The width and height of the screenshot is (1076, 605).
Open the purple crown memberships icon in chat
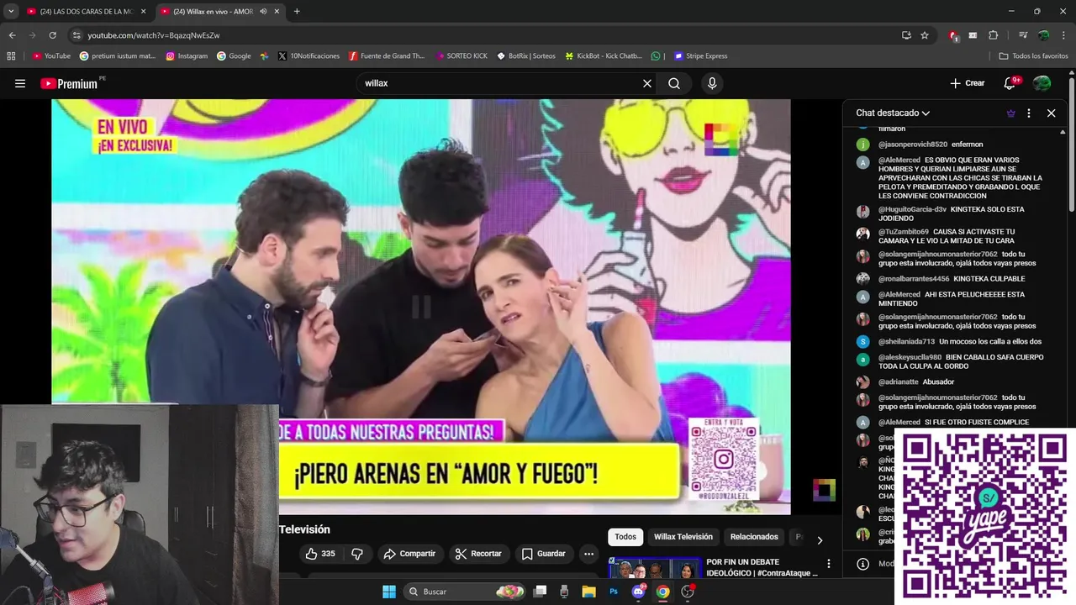pos(1010,113)
